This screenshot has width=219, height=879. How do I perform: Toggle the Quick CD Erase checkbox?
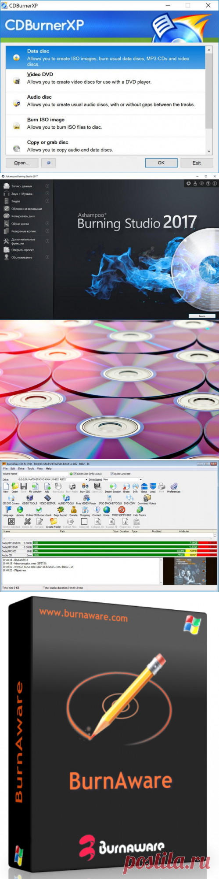point(111,474)
